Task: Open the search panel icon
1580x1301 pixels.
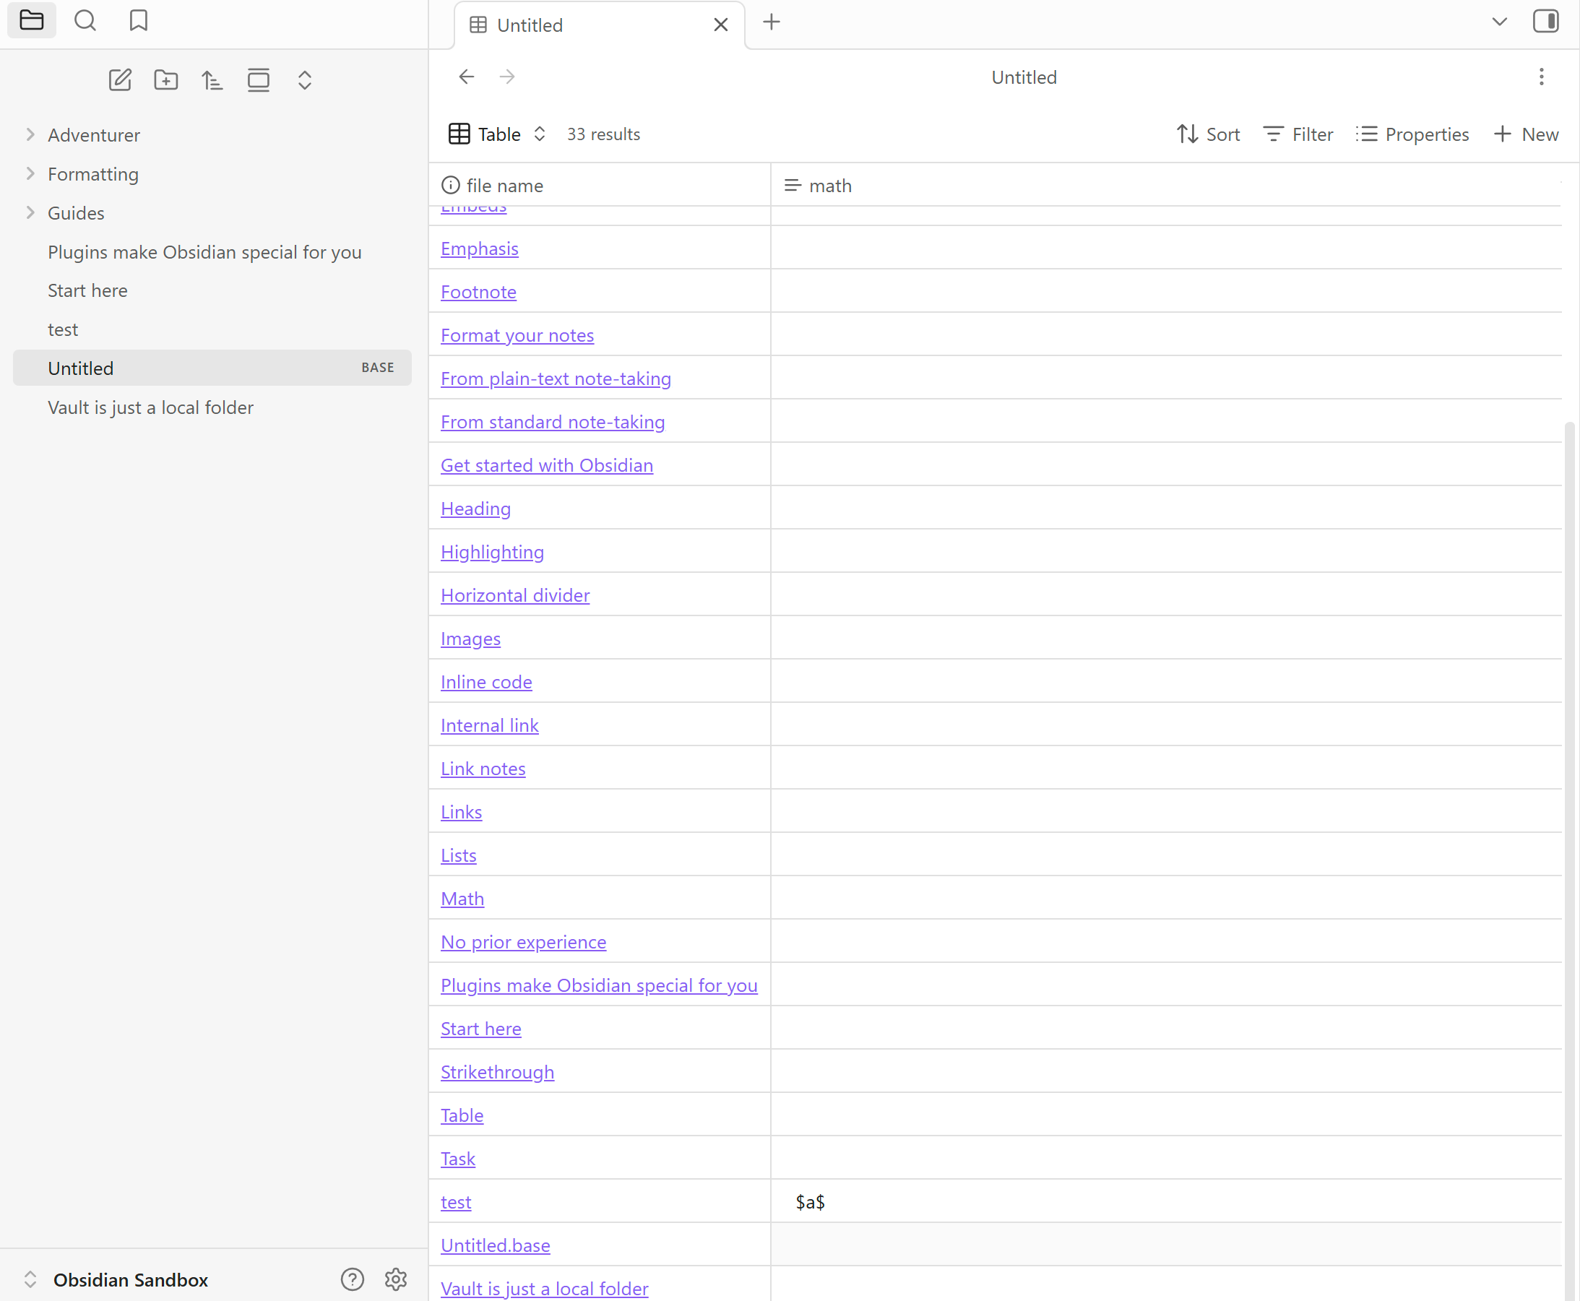Action: click(x=85, y=21)
